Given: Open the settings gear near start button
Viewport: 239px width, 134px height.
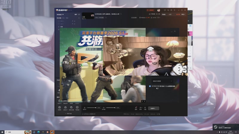Looking at the screenshot, I should point(145,108).
